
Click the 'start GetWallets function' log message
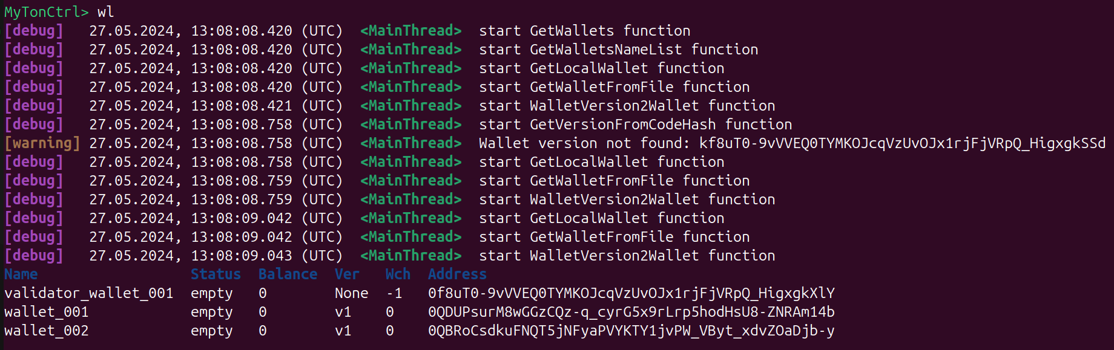pyautogui.click(x=584, y=31)
